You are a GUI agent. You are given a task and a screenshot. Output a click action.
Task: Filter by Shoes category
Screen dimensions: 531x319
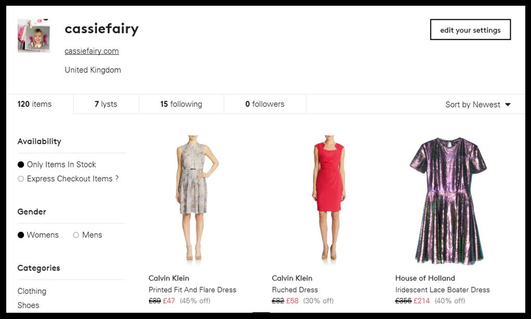click(28, 305)
